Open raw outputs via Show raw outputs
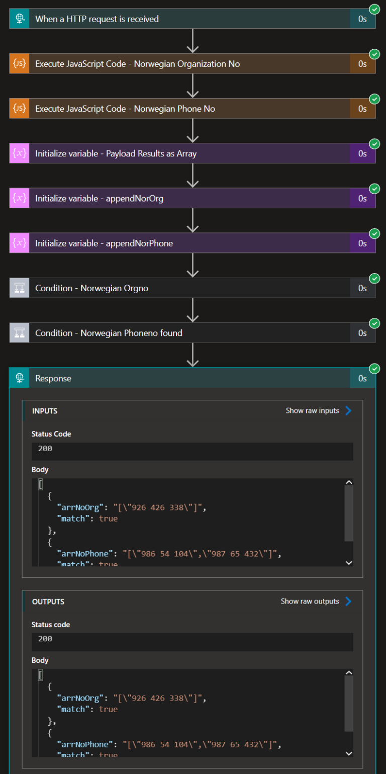 (309, 601)
